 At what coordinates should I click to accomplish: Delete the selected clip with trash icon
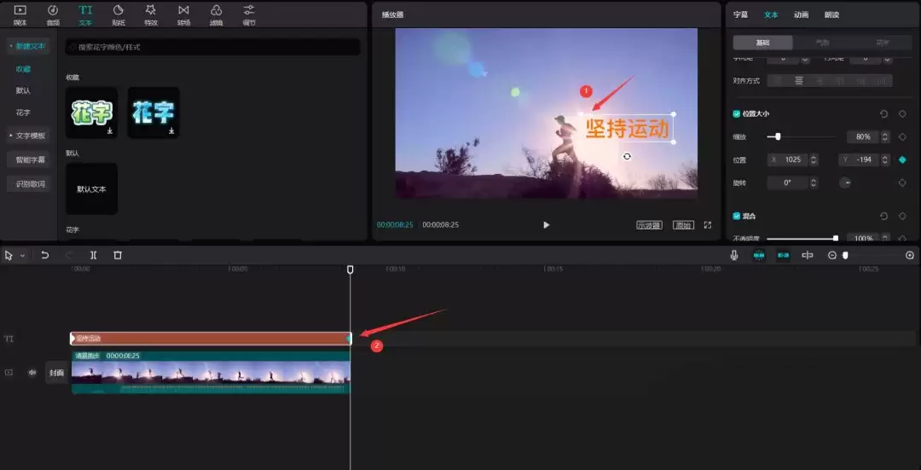point(118,255)
